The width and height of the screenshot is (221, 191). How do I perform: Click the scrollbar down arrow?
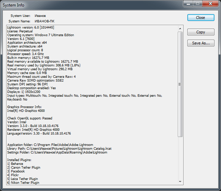(180, 182)
